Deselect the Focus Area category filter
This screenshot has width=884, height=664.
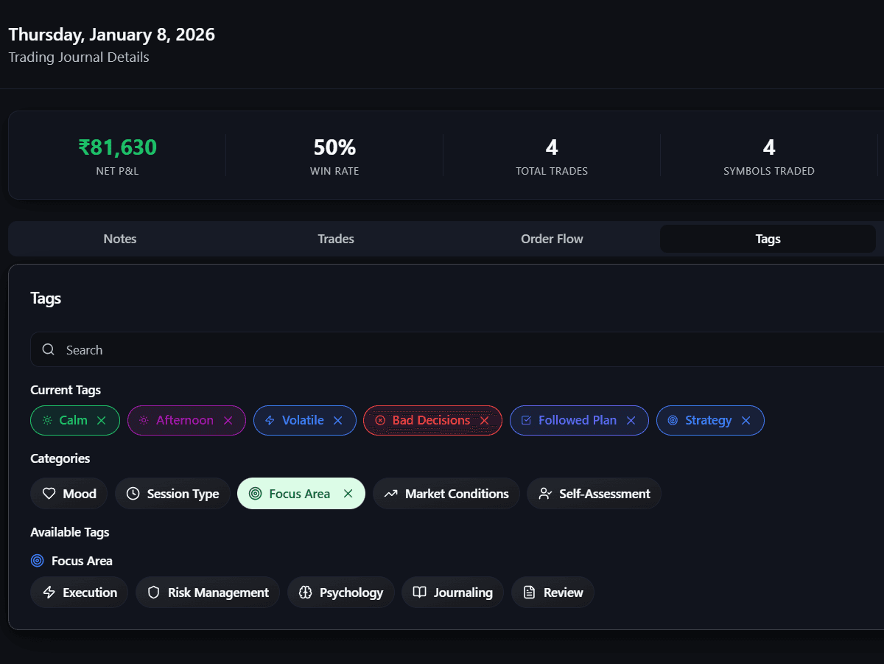click(x=347, y=494)
